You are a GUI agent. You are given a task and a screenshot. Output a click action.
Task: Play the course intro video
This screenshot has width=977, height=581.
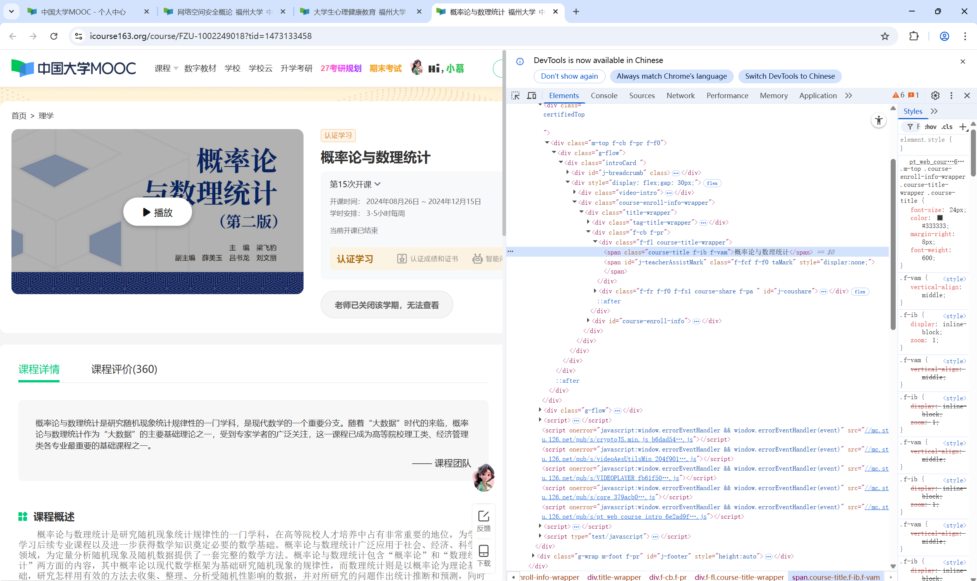[157, 212]
